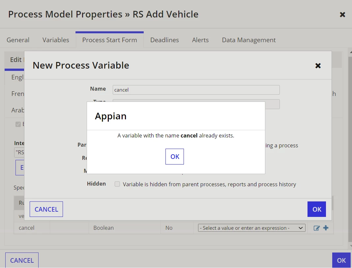
Task: Open the General tab
Action: click(18, 40)
